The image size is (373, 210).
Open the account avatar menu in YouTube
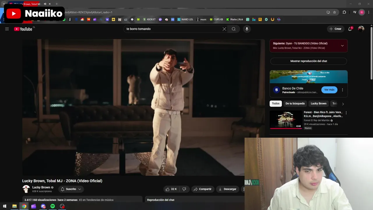[x=361, y=29]
